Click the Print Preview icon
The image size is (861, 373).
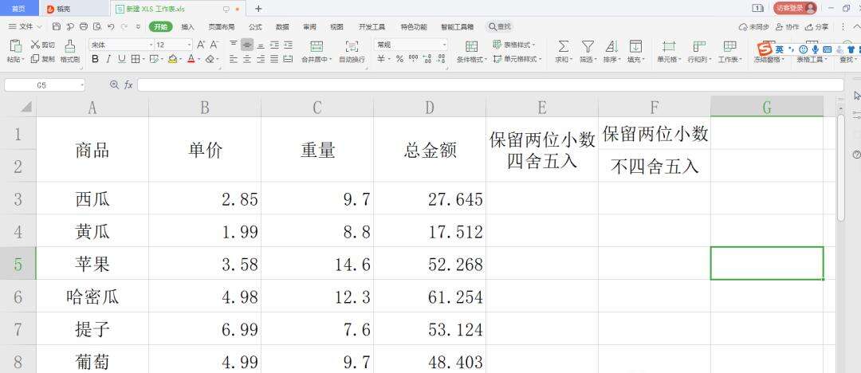pos(97,26)
